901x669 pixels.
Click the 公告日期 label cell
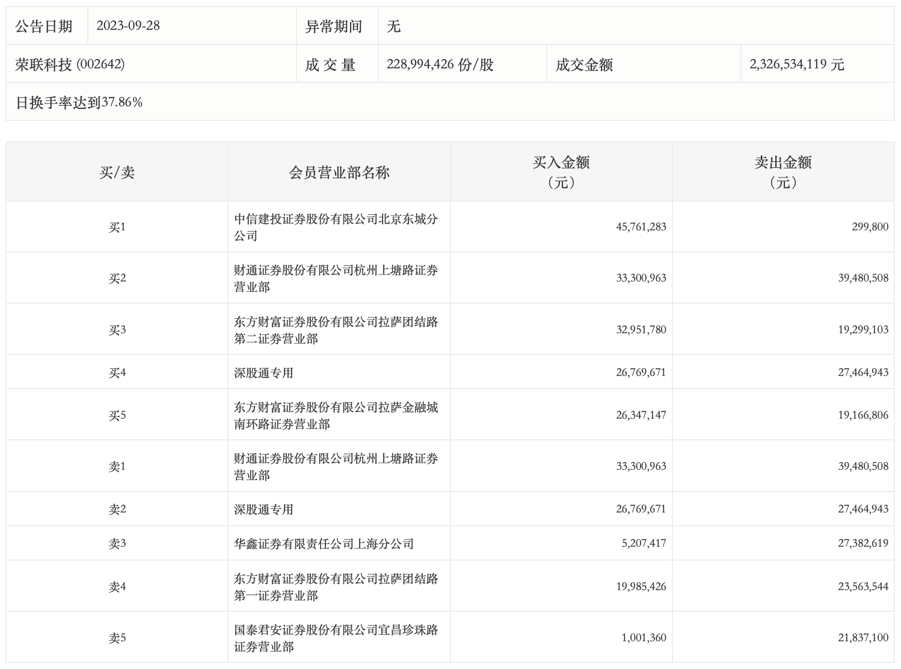point(44,26)
